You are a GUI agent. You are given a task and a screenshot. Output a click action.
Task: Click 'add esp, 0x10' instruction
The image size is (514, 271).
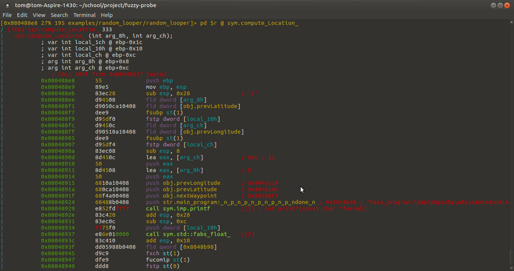[x=168, y=241]
